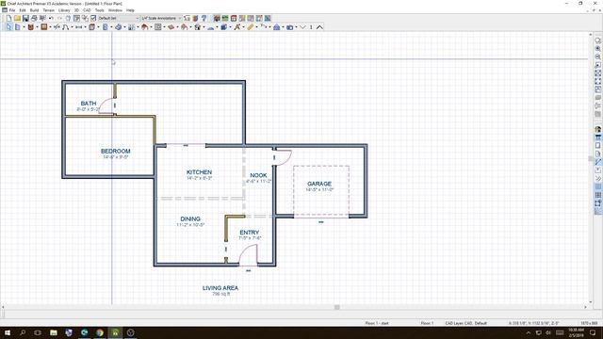Viewport: 603px width, 339px height.
Task: Click the Open Plan folder icon
Action: click(17, 18)
